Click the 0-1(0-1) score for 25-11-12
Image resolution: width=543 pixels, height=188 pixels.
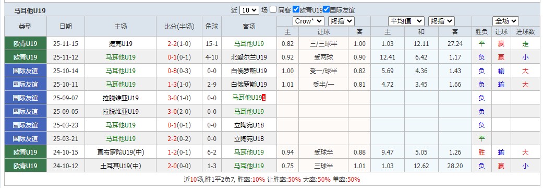coord(179,57)
